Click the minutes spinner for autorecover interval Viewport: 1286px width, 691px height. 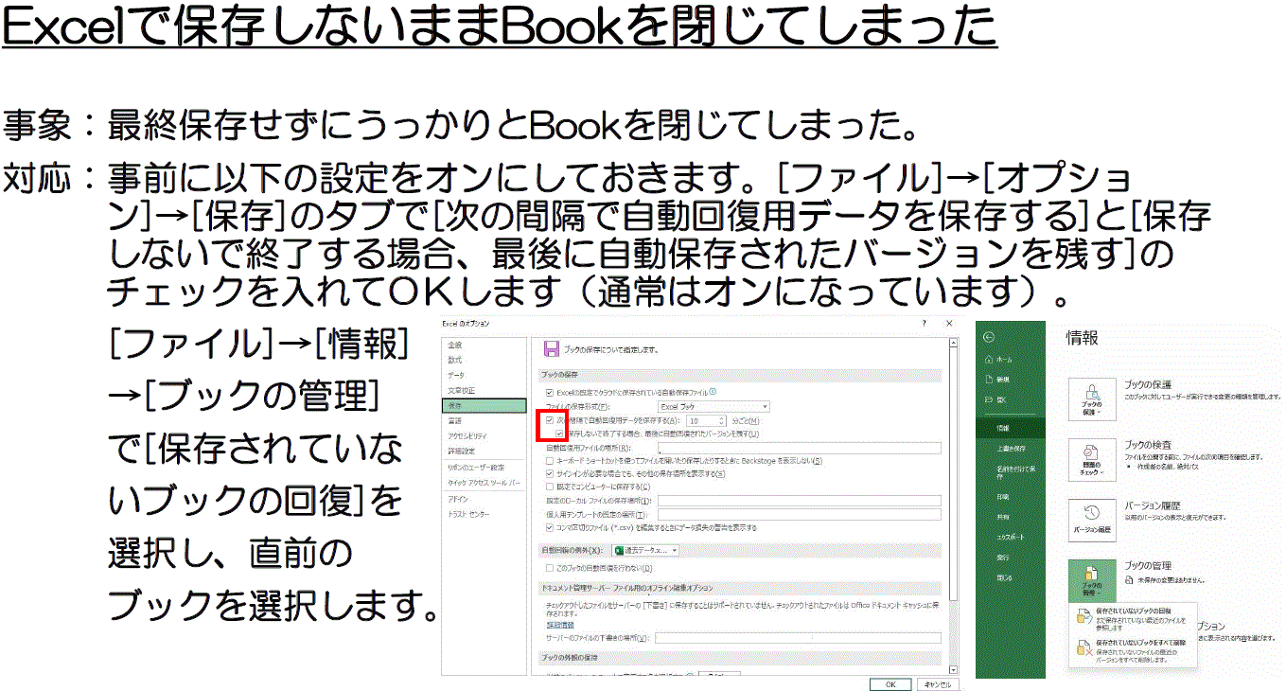click(722, 420)
